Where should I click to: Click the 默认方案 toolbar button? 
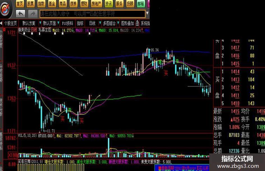[29, 23]
